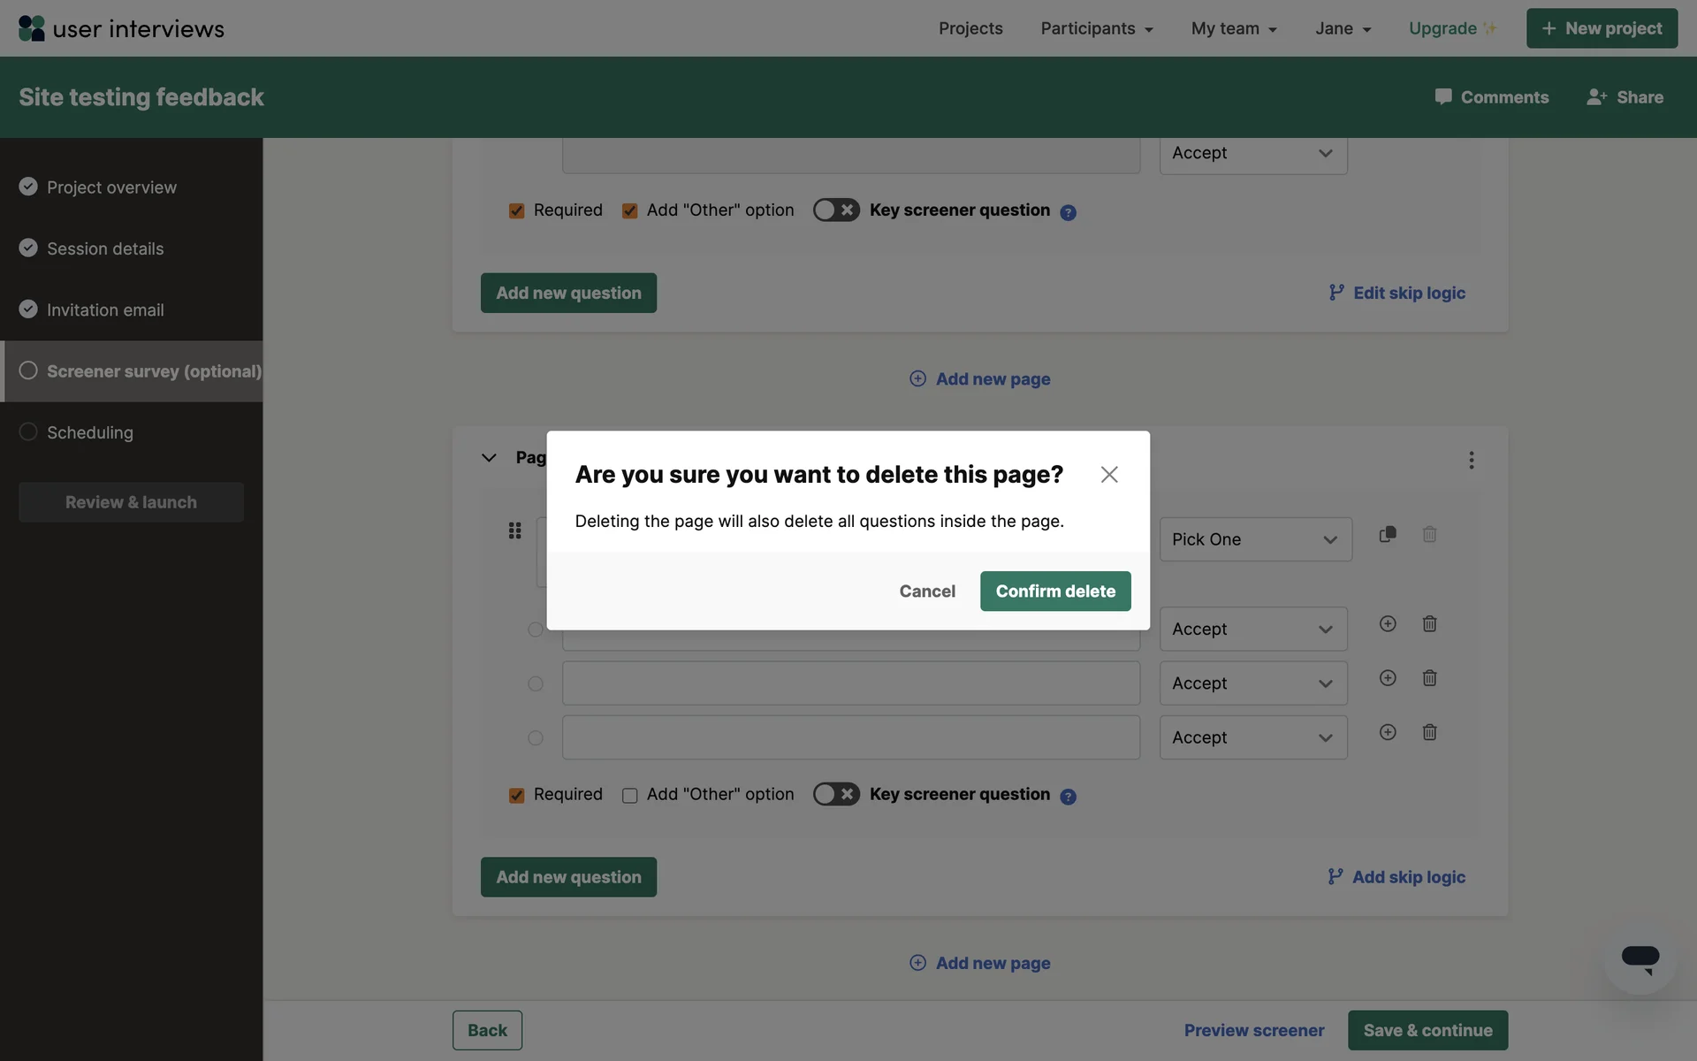Enable the bottom Key screener question toggle

click(x=835, y=794)
